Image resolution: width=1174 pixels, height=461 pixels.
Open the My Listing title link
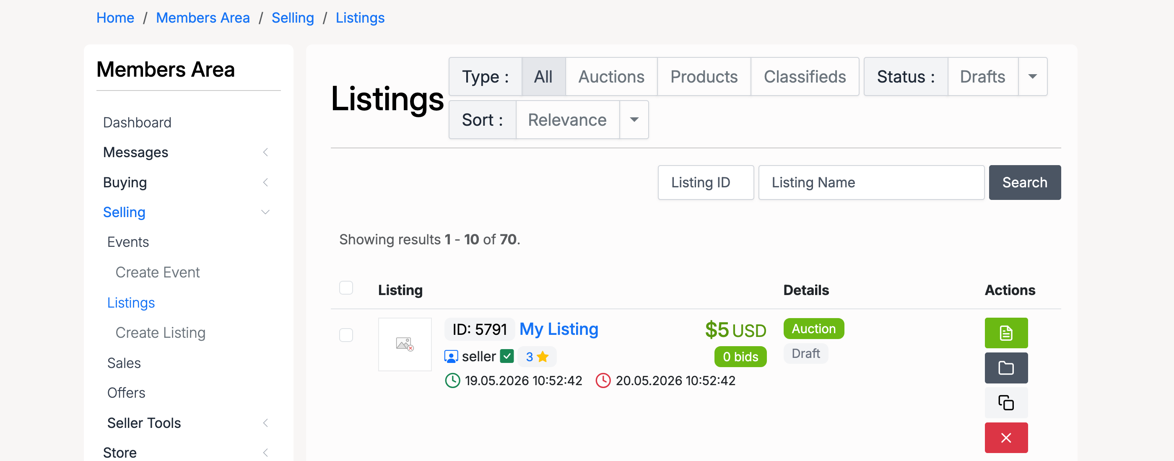pos(559,329)
